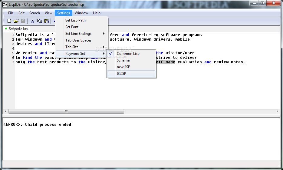Click the horizontal scrollbar thumb
Viewport: 283px width, 170px height.
[66, 111]
